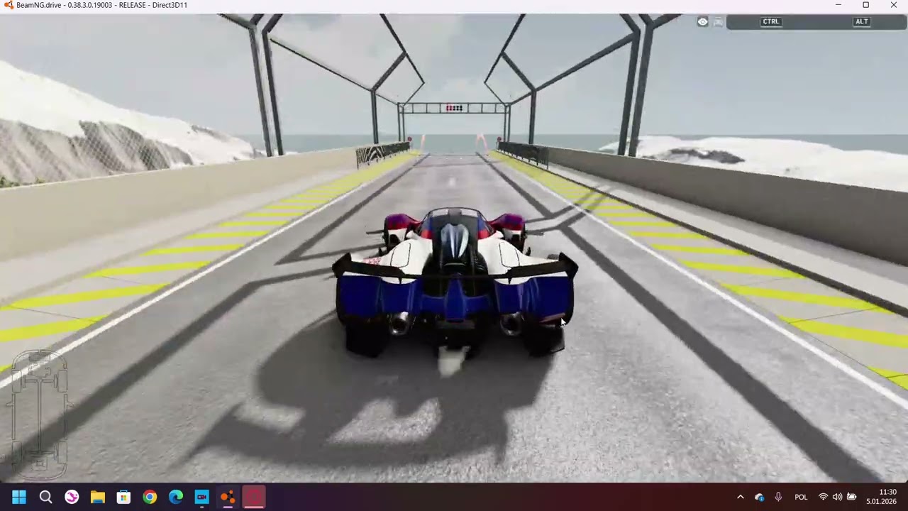Open the screen recorder app on taskbar

tap(201, 498)
